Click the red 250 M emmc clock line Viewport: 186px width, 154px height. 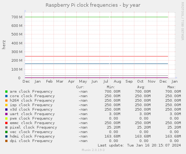97,56
